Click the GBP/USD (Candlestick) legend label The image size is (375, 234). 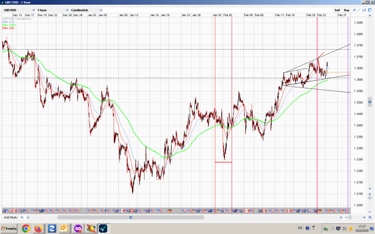point(17,19)
